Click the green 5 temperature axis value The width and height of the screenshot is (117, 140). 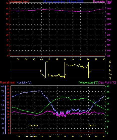coord(107,127)
